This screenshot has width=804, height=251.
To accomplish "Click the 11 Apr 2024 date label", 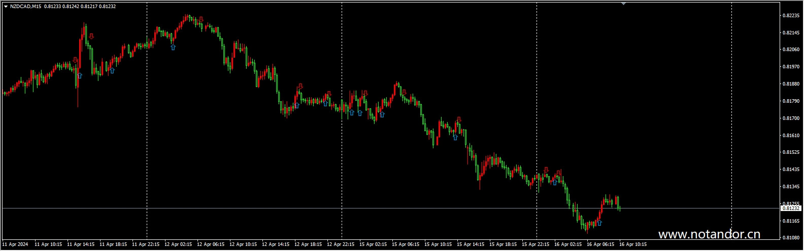I will click(15, 244).
